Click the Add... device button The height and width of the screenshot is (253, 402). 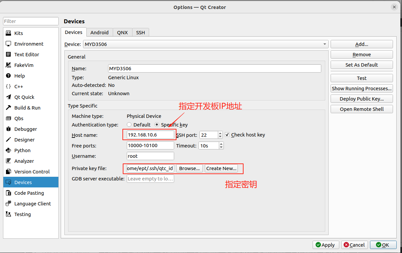click(x=362, y=44)
